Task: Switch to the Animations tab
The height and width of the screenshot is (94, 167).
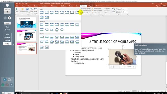Action: pos(54,6)
